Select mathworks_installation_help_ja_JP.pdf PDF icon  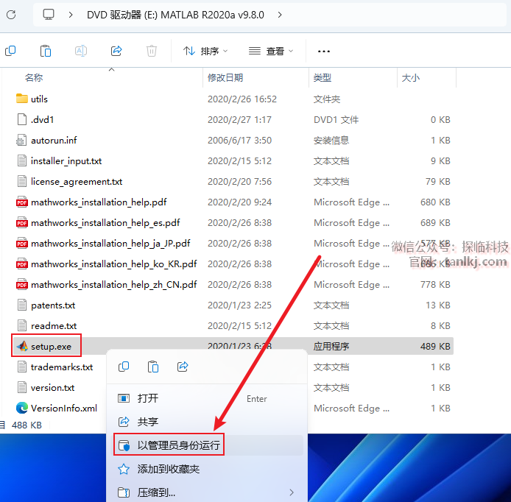pyautogui.click(x=22, y=244)
